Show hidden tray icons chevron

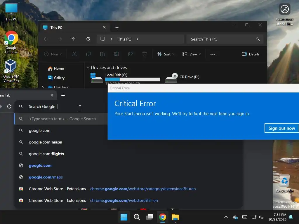coord(226,217)
